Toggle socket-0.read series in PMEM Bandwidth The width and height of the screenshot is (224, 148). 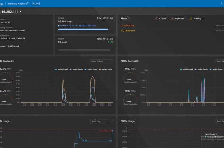click(x=186, y=69)
